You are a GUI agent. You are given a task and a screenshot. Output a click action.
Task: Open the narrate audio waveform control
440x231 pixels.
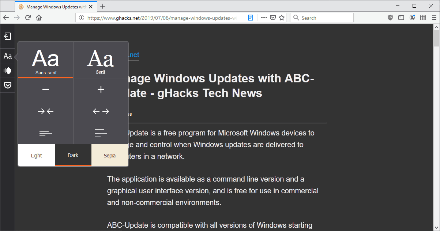coord(7,71)
